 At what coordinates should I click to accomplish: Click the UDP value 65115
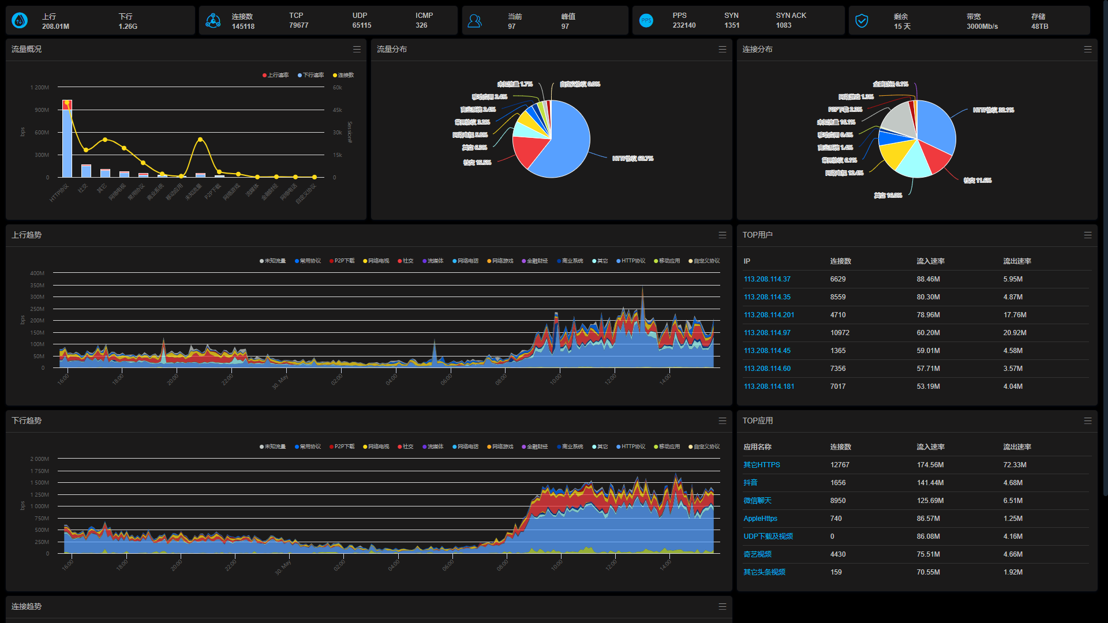click(x=362, y=25)
